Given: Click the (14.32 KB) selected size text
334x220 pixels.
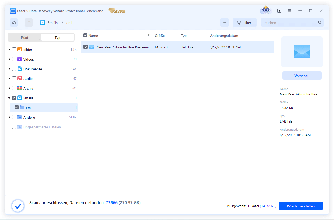Looking at the screenshot, I should [x=268, y=206].
